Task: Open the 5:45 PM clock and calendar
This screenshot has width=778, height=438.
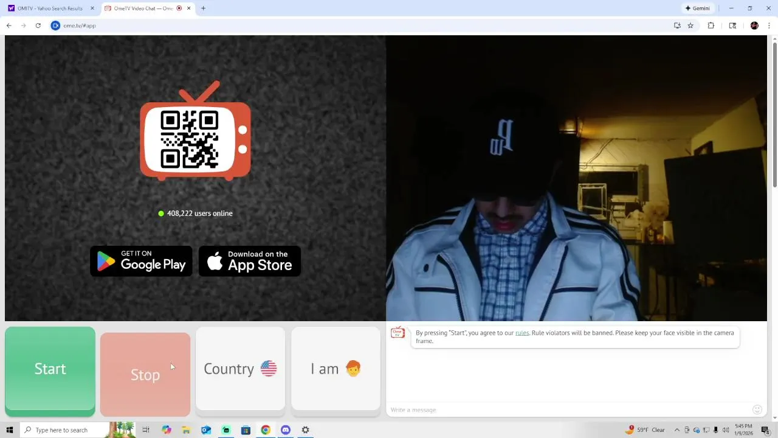Action: (743, 430)
